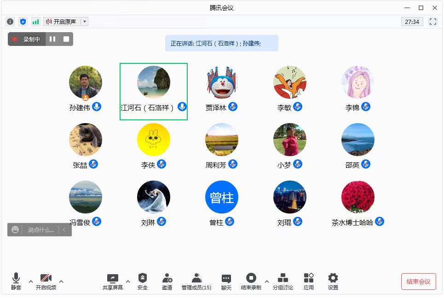Enable original sound 开启原声

(x=61, y=22)
